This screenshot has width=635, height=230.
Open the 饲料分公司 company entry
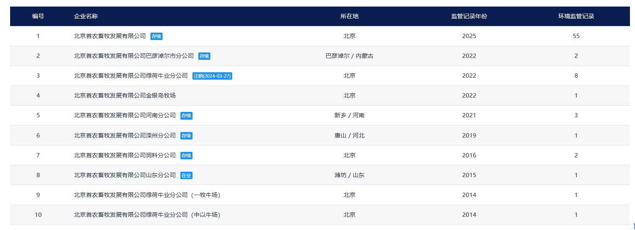(125, 155)
